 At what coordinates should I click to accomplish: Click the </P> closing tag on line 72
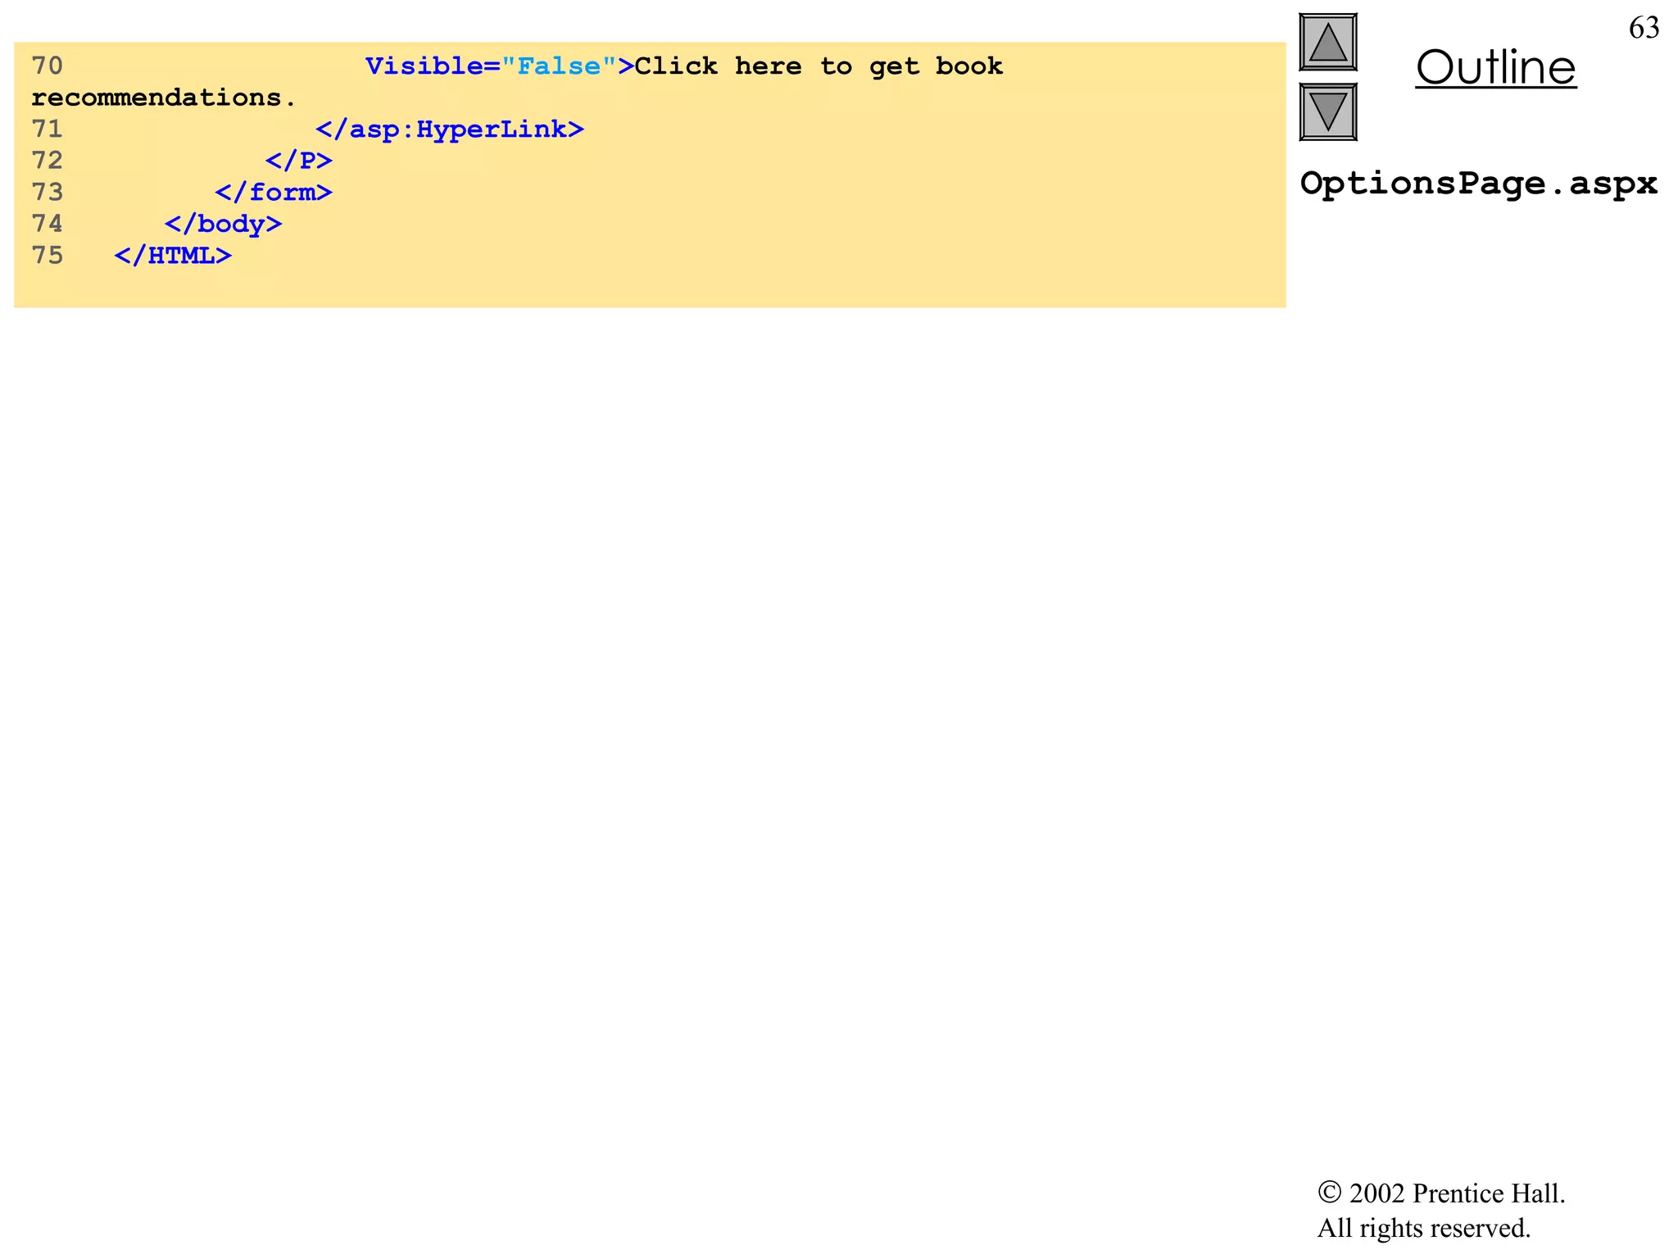tap(299, 161)
